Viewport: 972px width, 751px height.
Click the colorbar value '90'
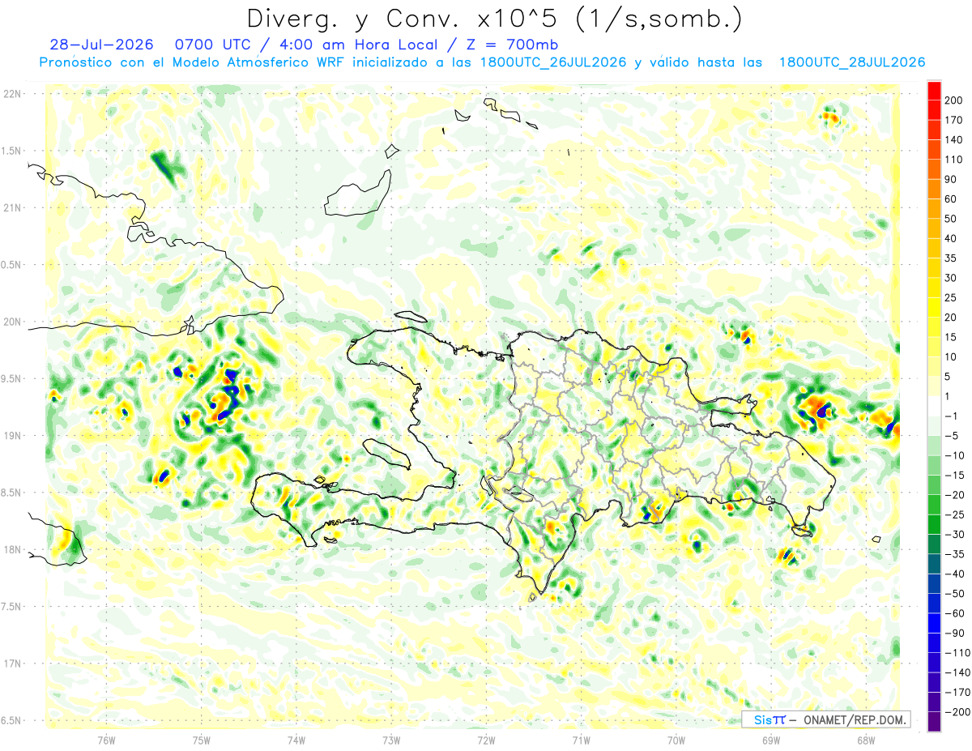pos(951,179)
